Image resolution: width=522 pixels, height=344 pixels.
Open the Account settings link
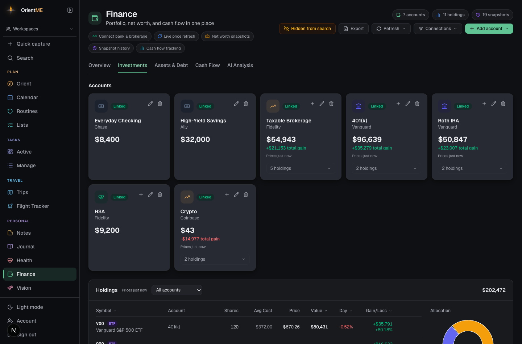[40, 321]
